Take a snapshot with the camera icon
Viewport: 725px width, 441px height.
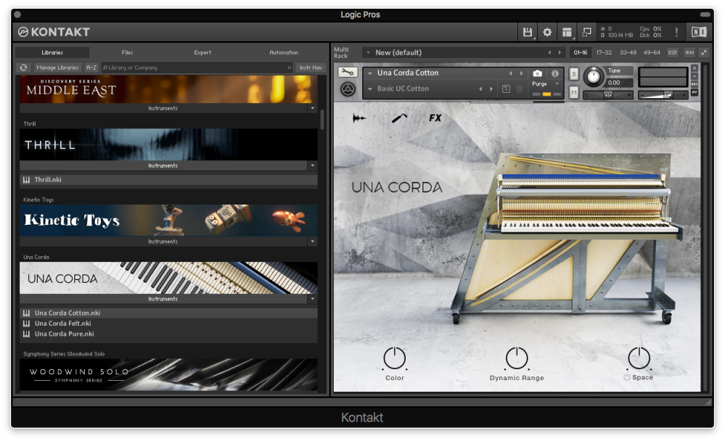537,73
